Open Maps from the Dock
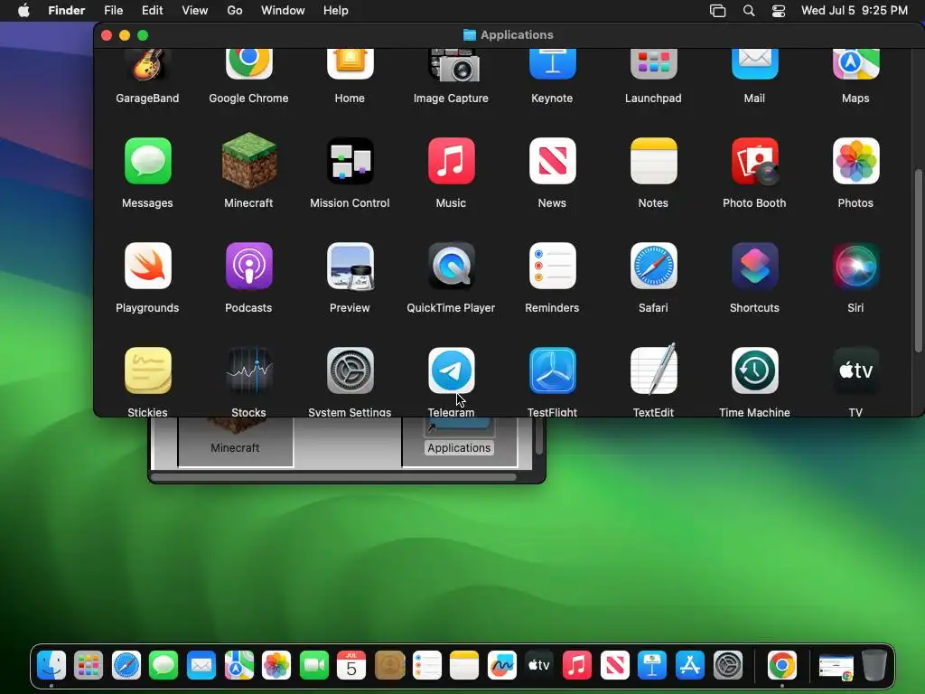 (238, 666)
